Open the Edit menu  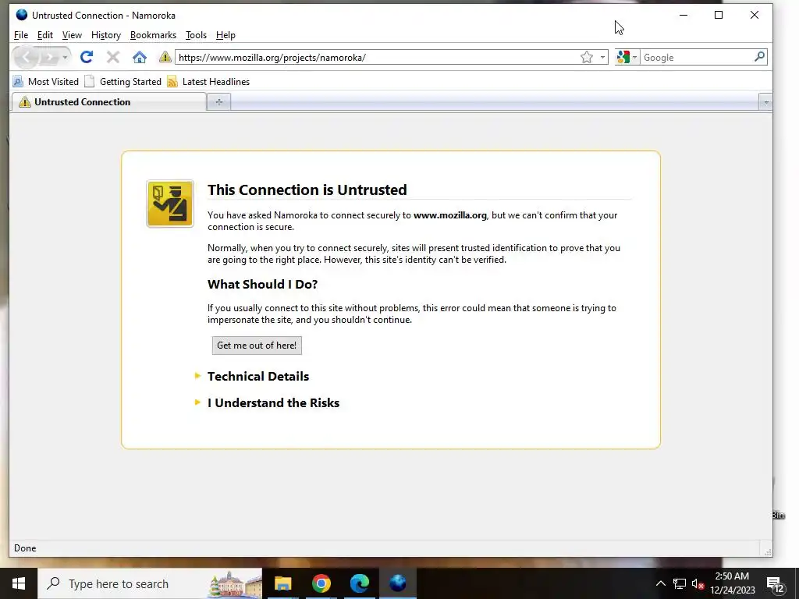[x=44, y=35]
